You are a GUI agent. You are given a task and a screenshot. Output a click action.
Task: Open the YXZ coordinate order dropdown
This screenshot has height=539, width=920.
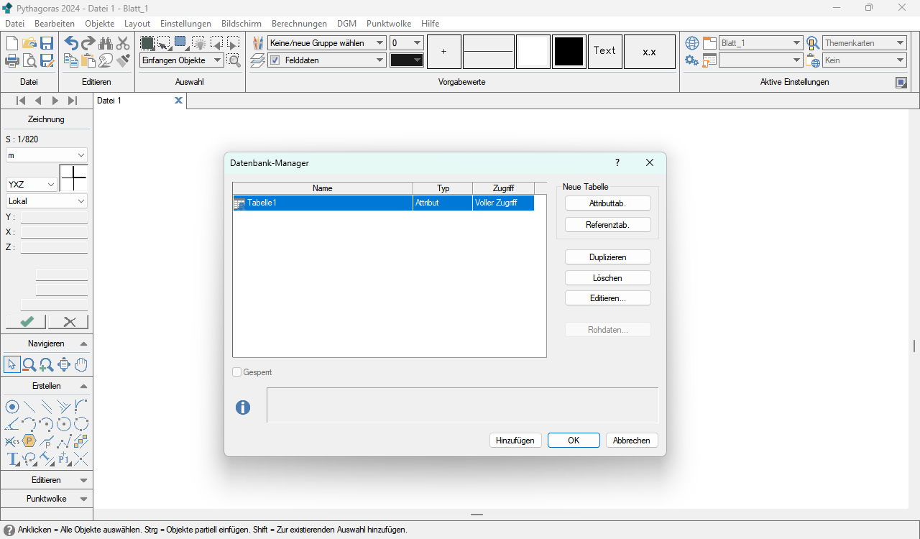click(31, 185)
